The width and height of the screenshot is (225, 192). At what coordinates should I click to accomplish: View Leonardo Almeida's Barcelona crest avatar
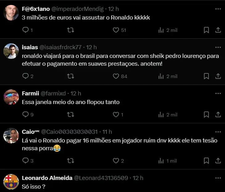[x=11, y=182]
